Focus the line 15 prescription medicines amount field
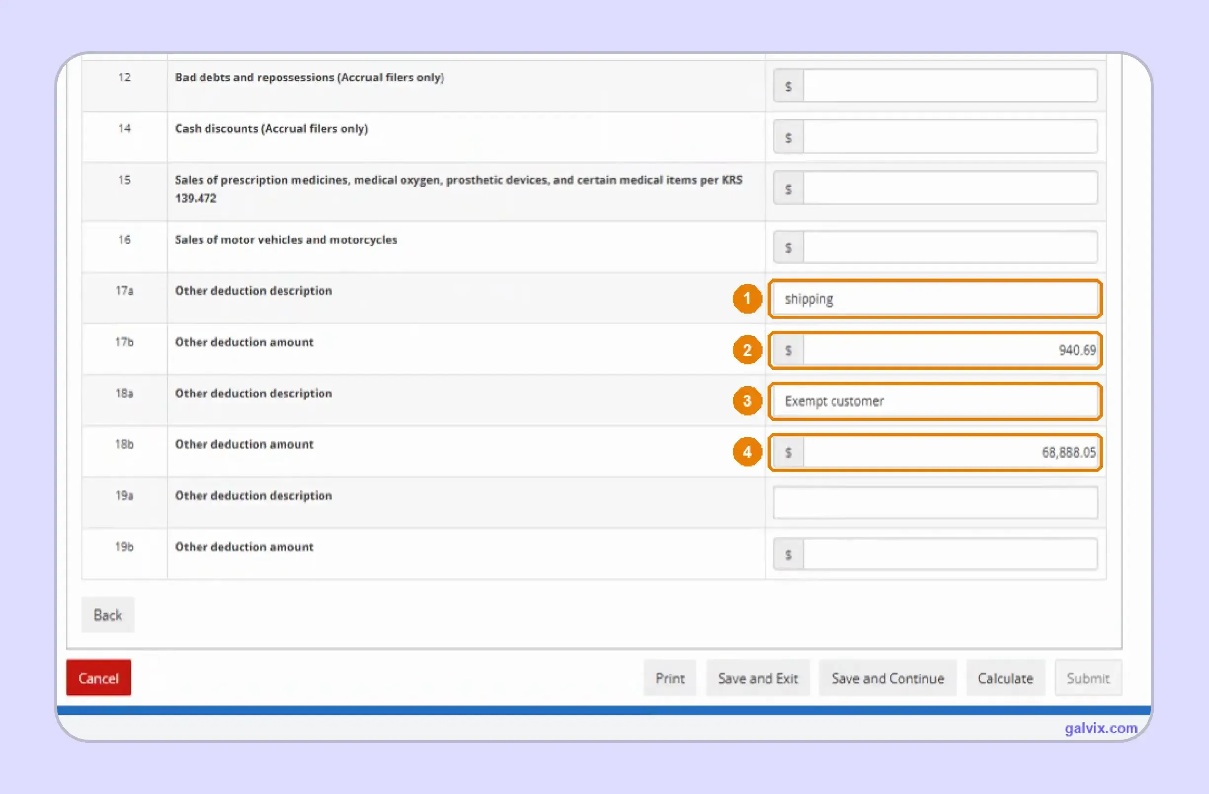 [x=950, y=189]
